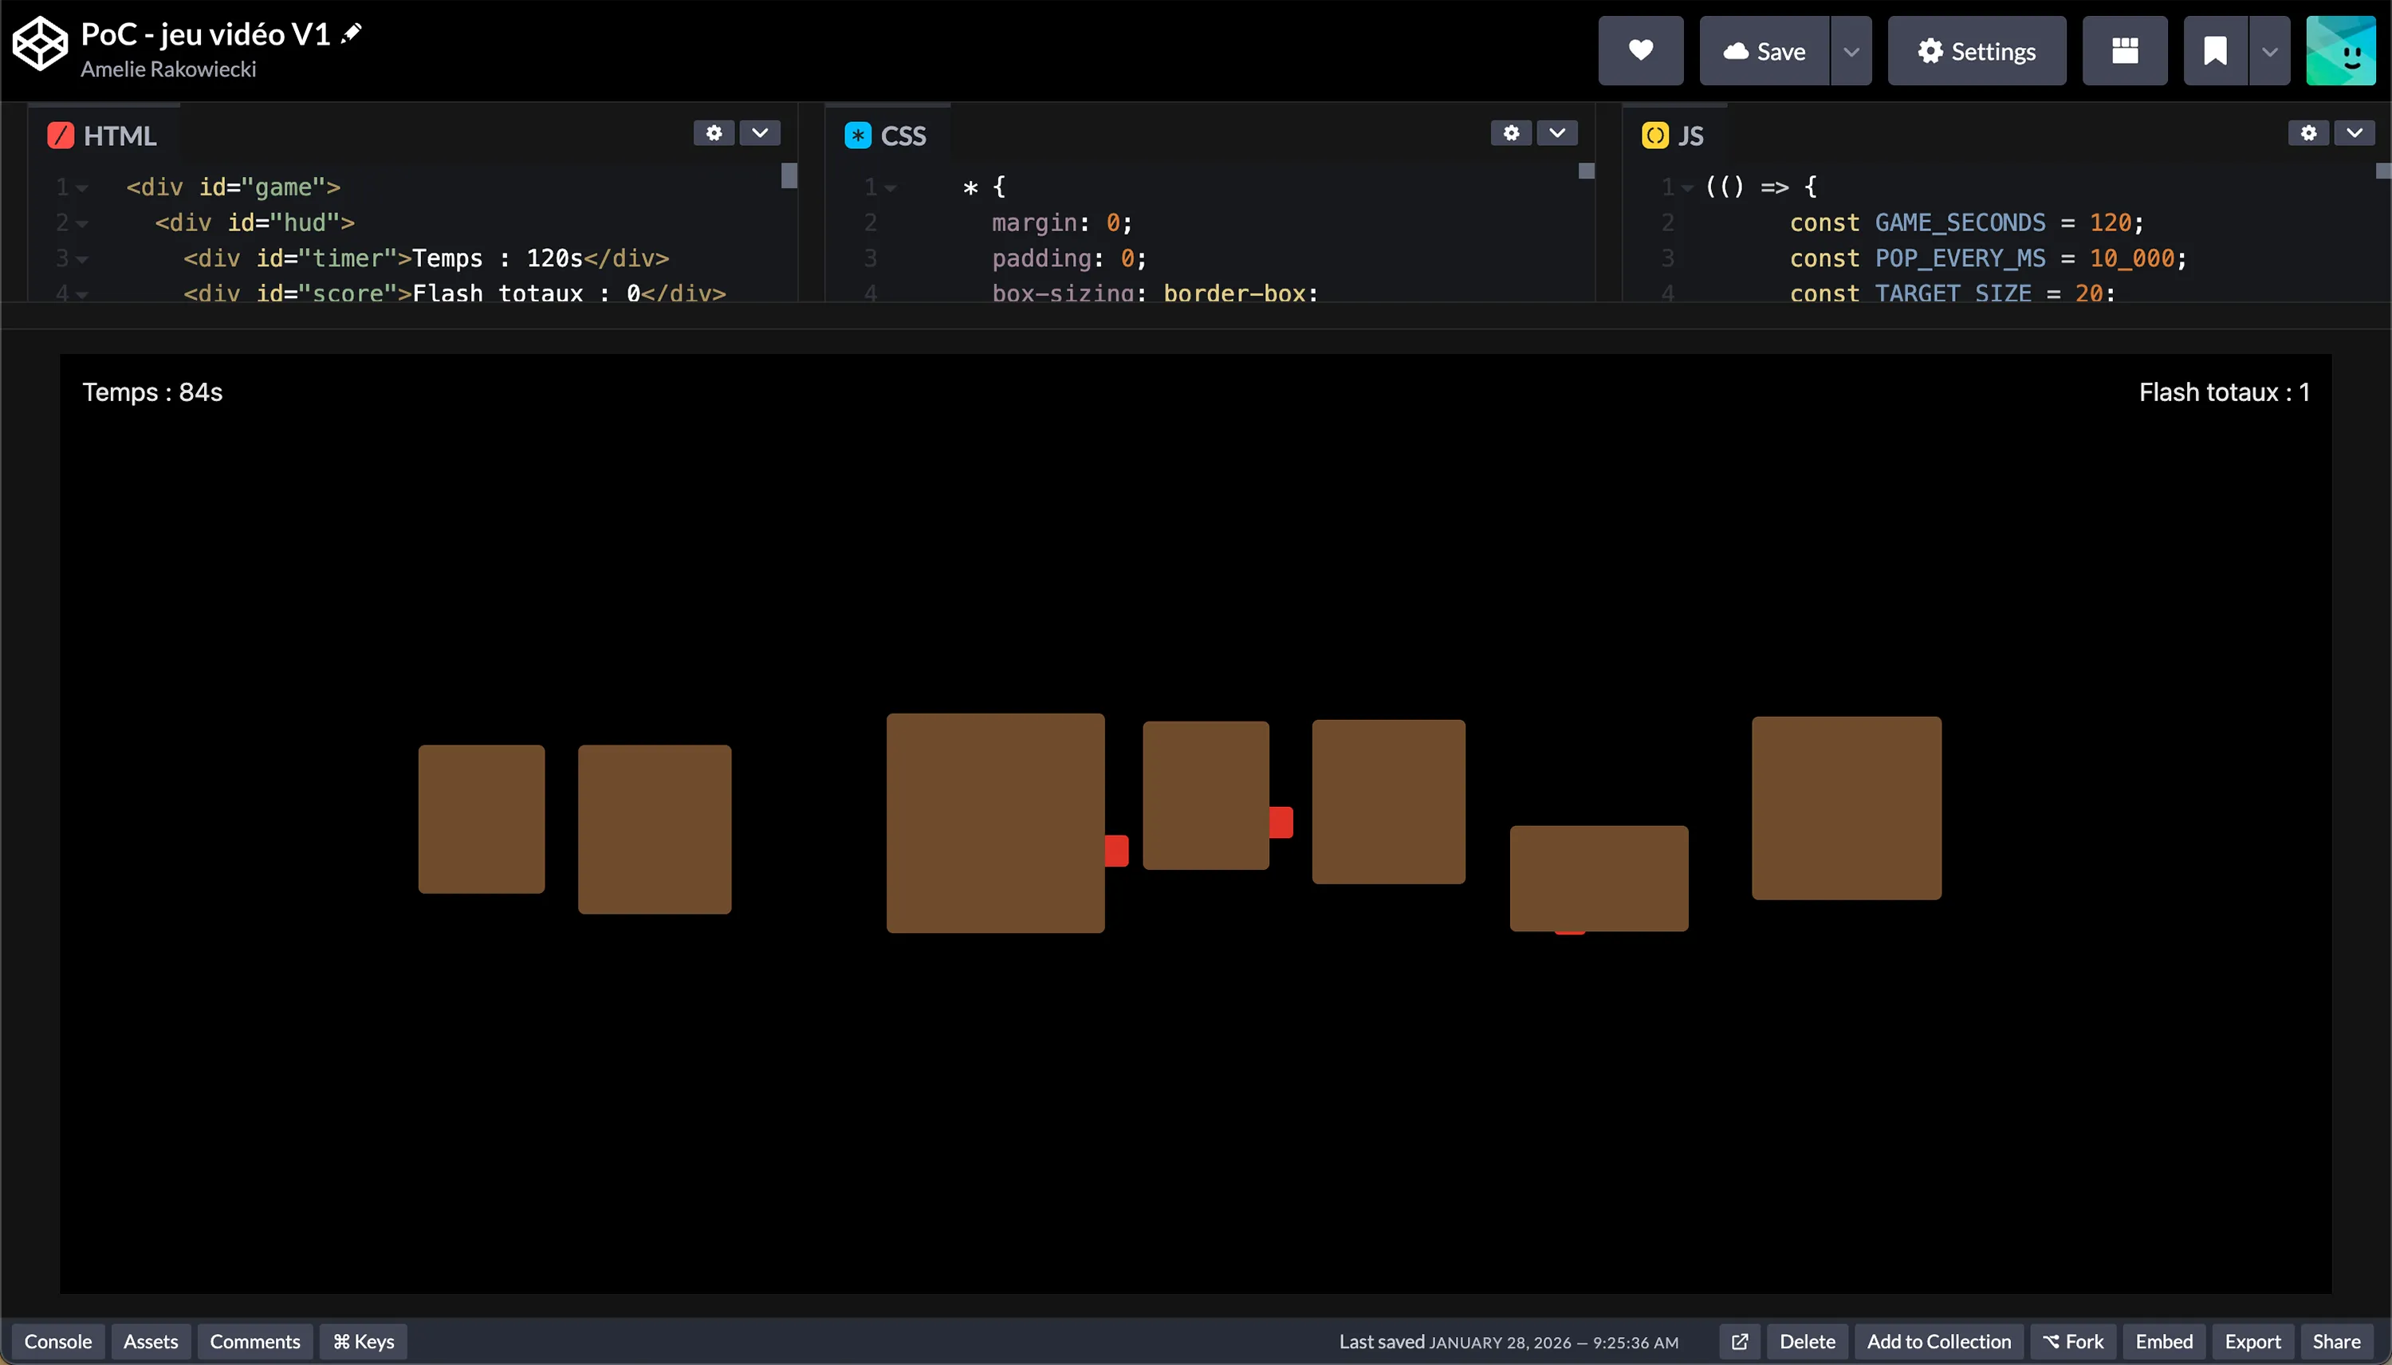
Task: Open bookmark options dropdown arrow
Action: click(x=2269, y=50)
